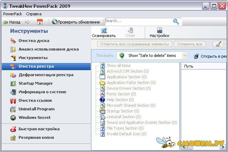Click into the Search… input field
This screenshot has height=152, width=228.
[x=138, y=22]
